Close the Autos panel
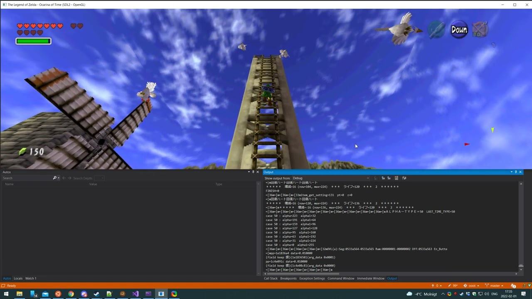This screenshot has width=532, height=299. [x=258, y=172]
